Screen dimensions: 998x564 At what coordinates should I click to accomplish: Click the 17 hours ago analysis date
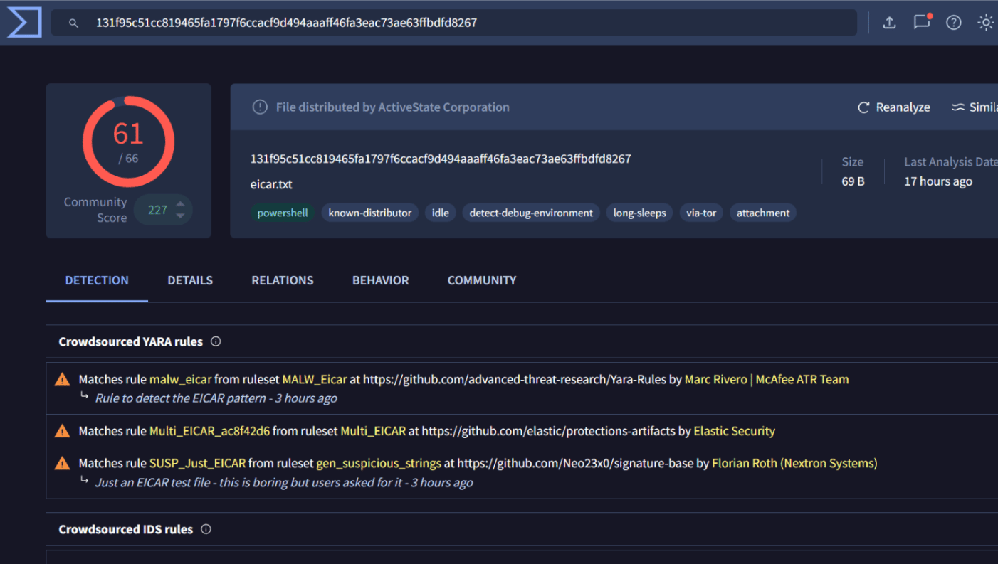938,181
